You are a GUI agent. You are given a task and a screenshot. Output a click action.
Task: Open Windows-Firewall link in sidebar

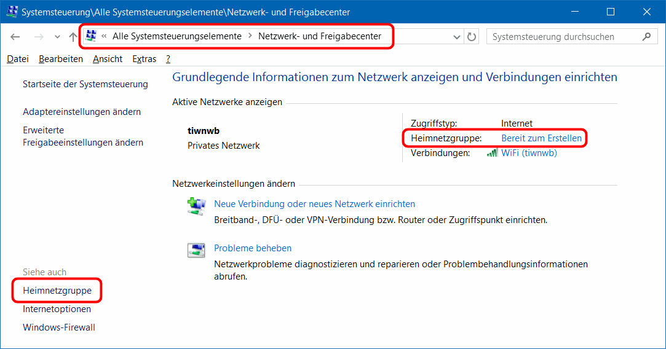pyautogui.click(x=59, y=327)
